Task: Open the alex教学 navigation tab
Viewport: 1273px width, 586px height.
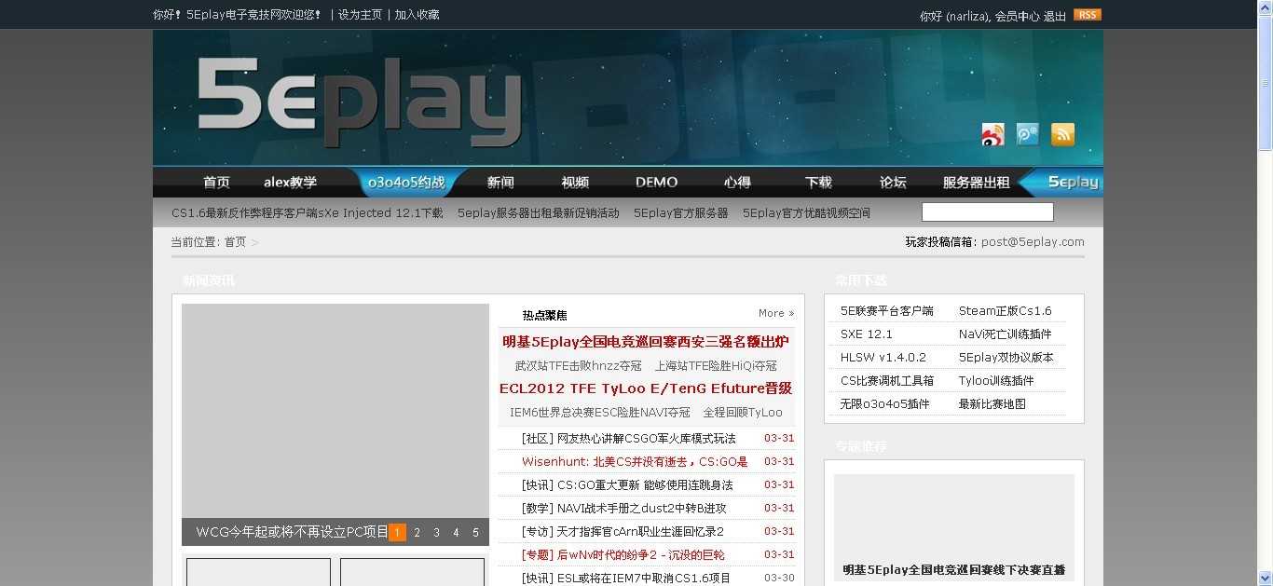Action: [x=290, y=183]
